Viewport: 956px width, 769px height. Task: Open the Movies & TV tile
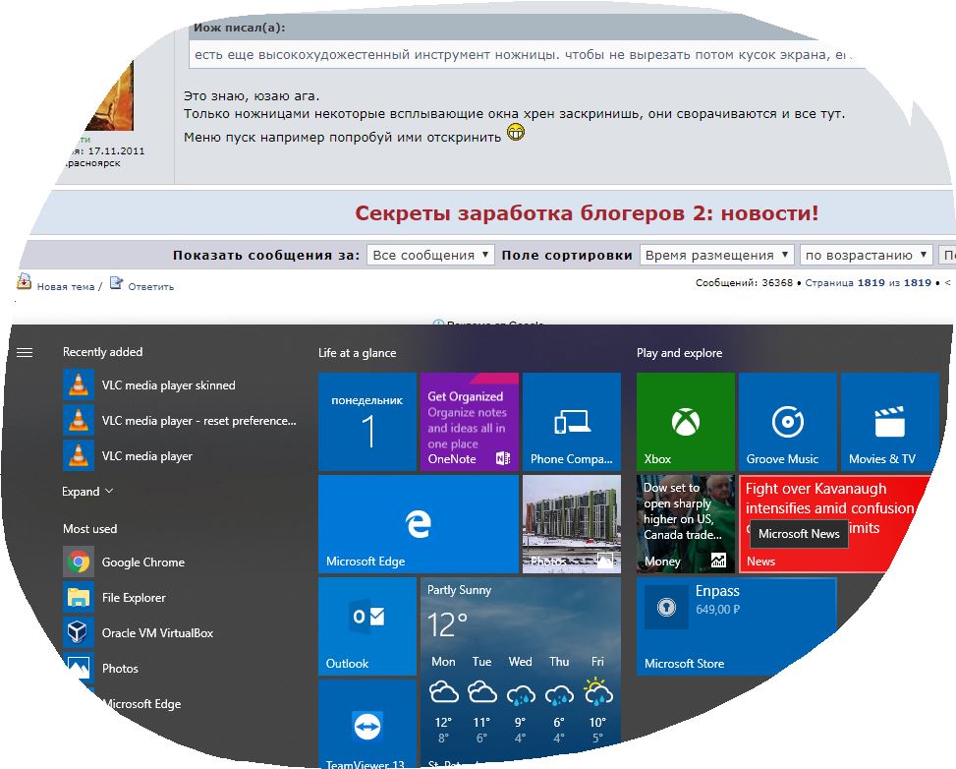[x=890, y=422]
